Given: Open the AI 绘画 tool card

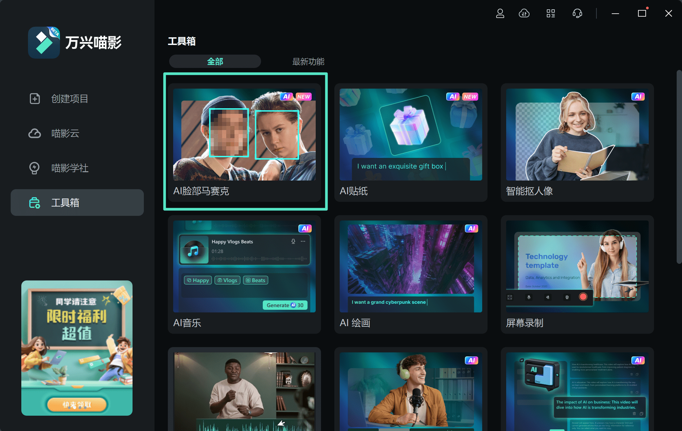Looking at the screenshot, I should point(411,274).
